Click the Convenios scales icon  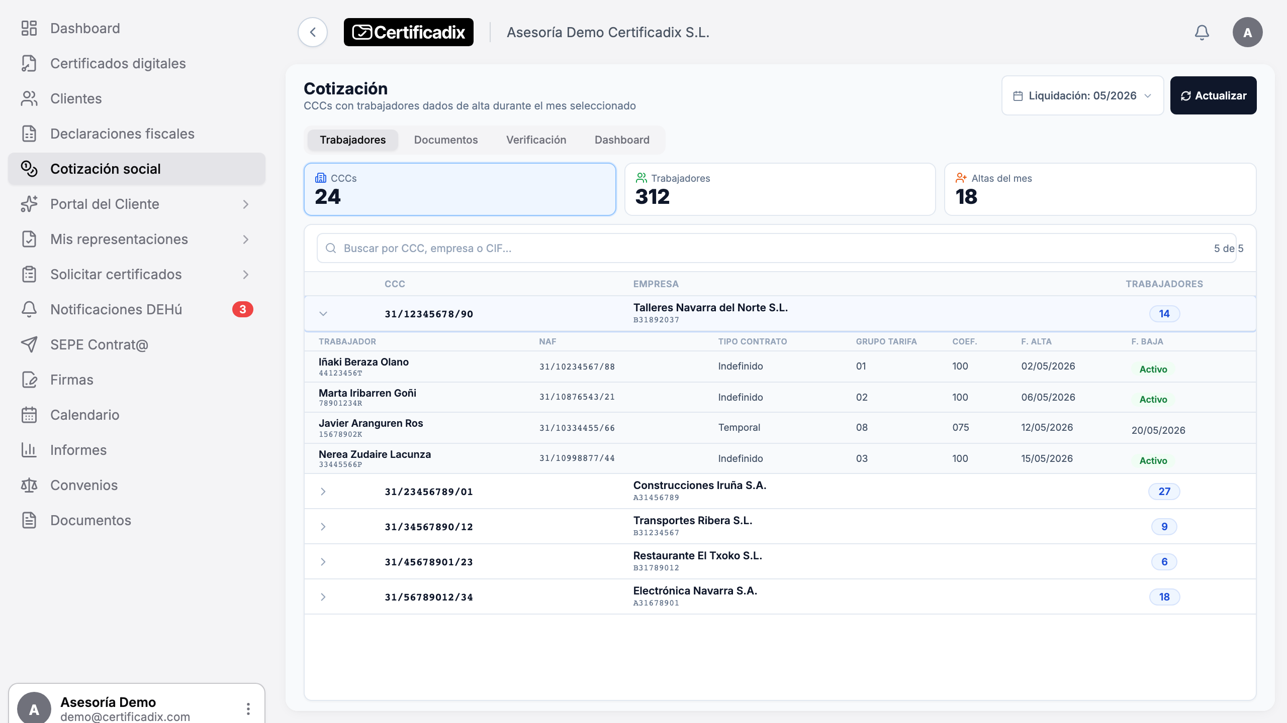pos(29,485)
